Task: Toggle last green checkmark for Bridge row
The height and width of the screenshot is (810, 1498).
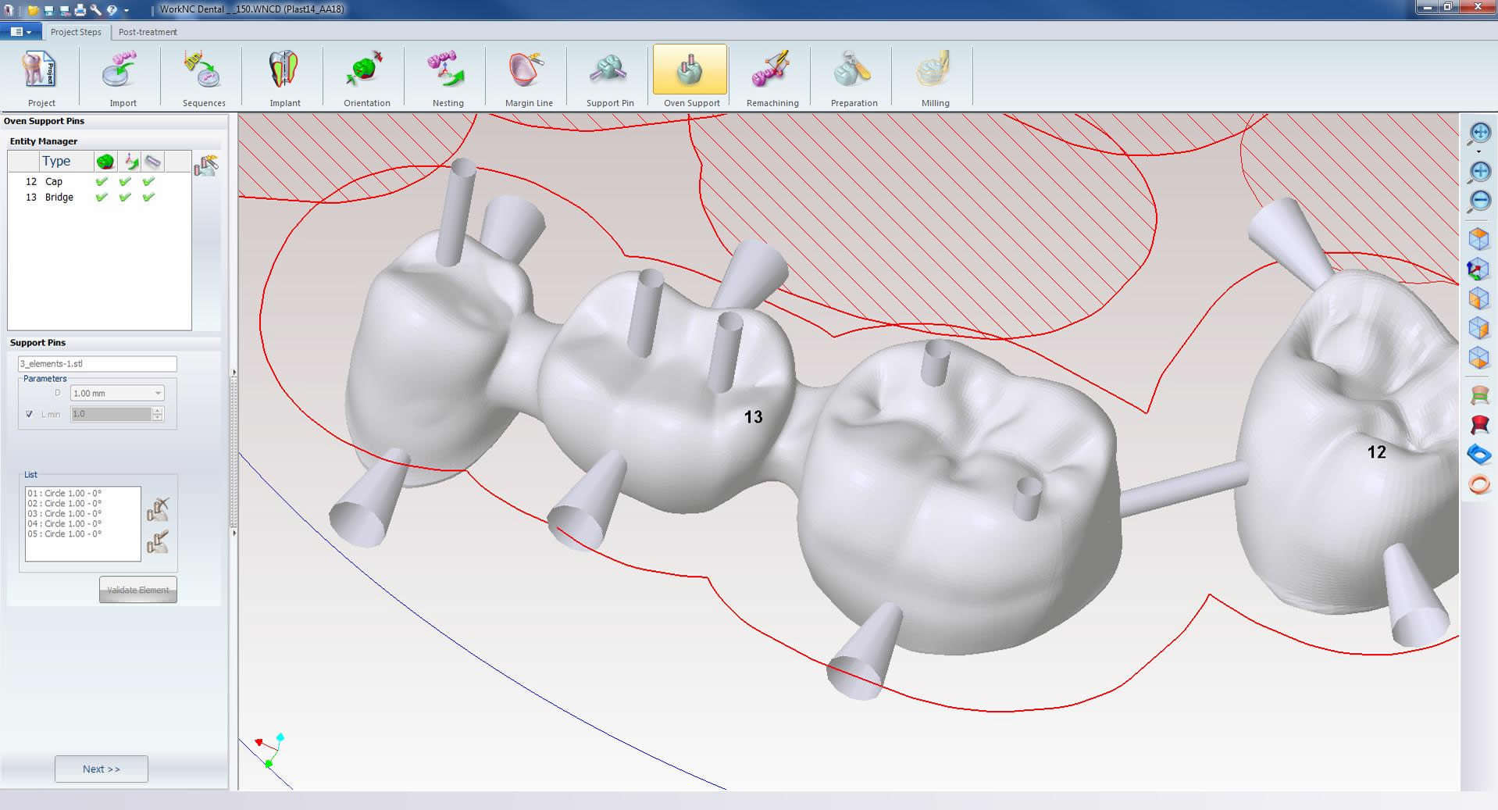Action: (x=148, y=198)
